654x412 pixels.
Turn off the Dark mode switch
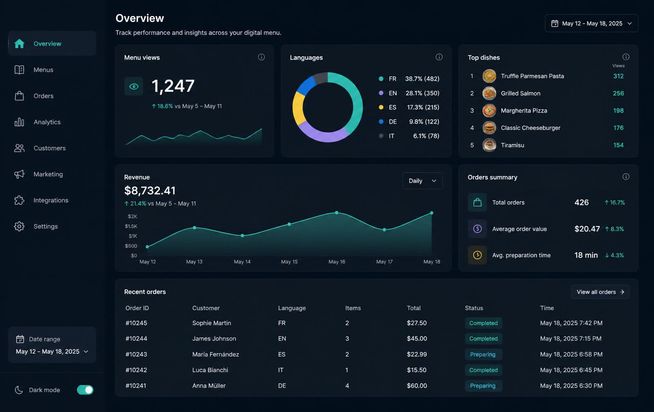tap(85, 390)
